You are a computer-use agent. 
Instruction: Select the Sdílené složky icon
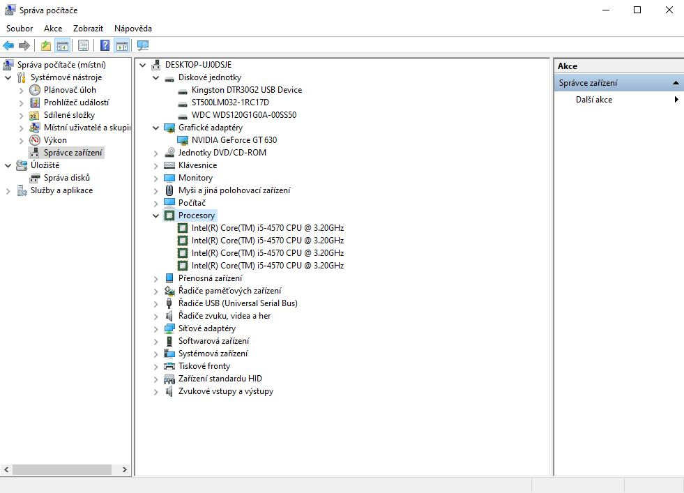(x=35, y=115)
